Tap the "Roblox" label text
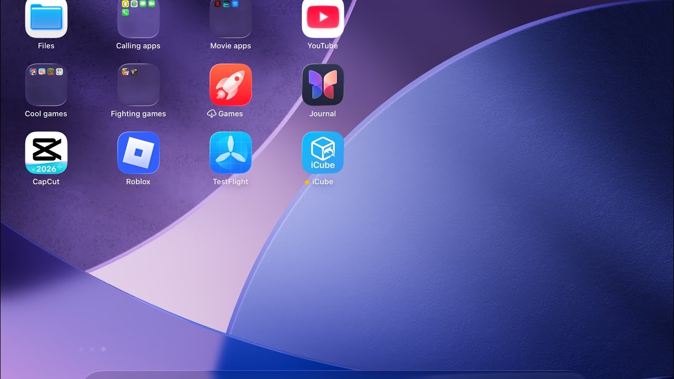Viewport: 674px width, 379px height. coord(138,182)
